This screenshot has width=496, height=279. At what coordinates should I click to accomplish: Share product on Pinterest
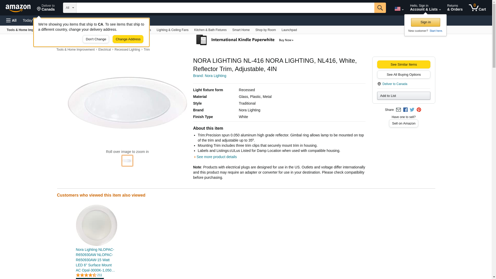click(x=419, y=110)
